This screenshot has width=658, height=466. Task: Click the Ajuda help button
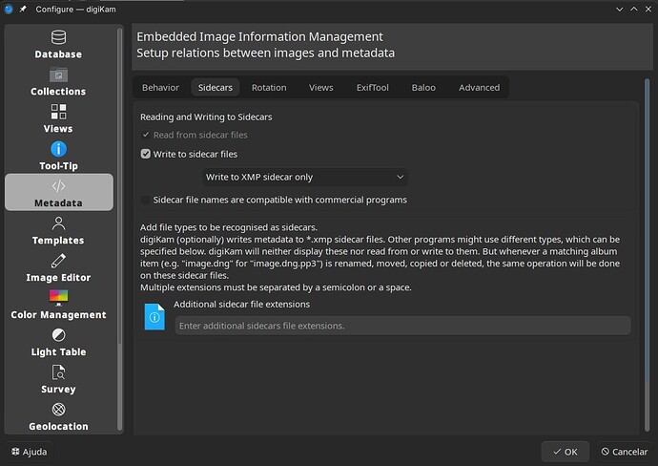[x=29, y=452]
